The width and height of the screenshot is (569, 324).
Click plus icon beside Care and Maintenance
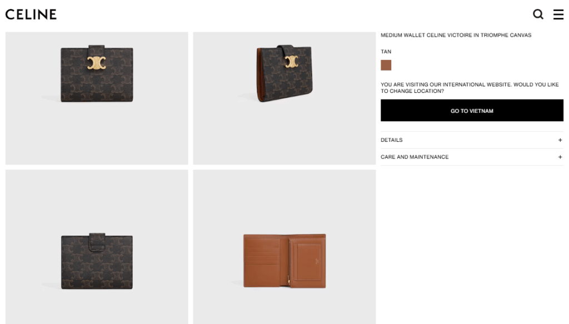560,157
